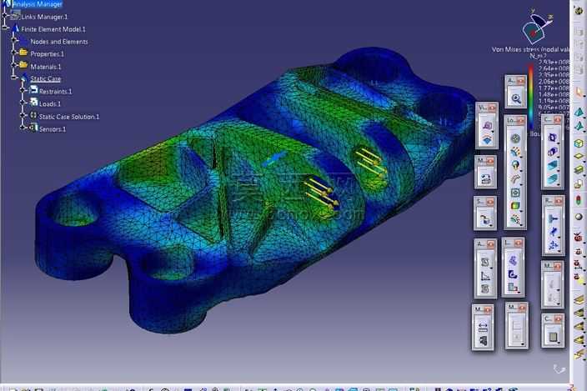This screenshot has width=587, height=391.
Task: Click the lower icon in the bottom-left M... toolbar
Action: [x=483, y=340]
